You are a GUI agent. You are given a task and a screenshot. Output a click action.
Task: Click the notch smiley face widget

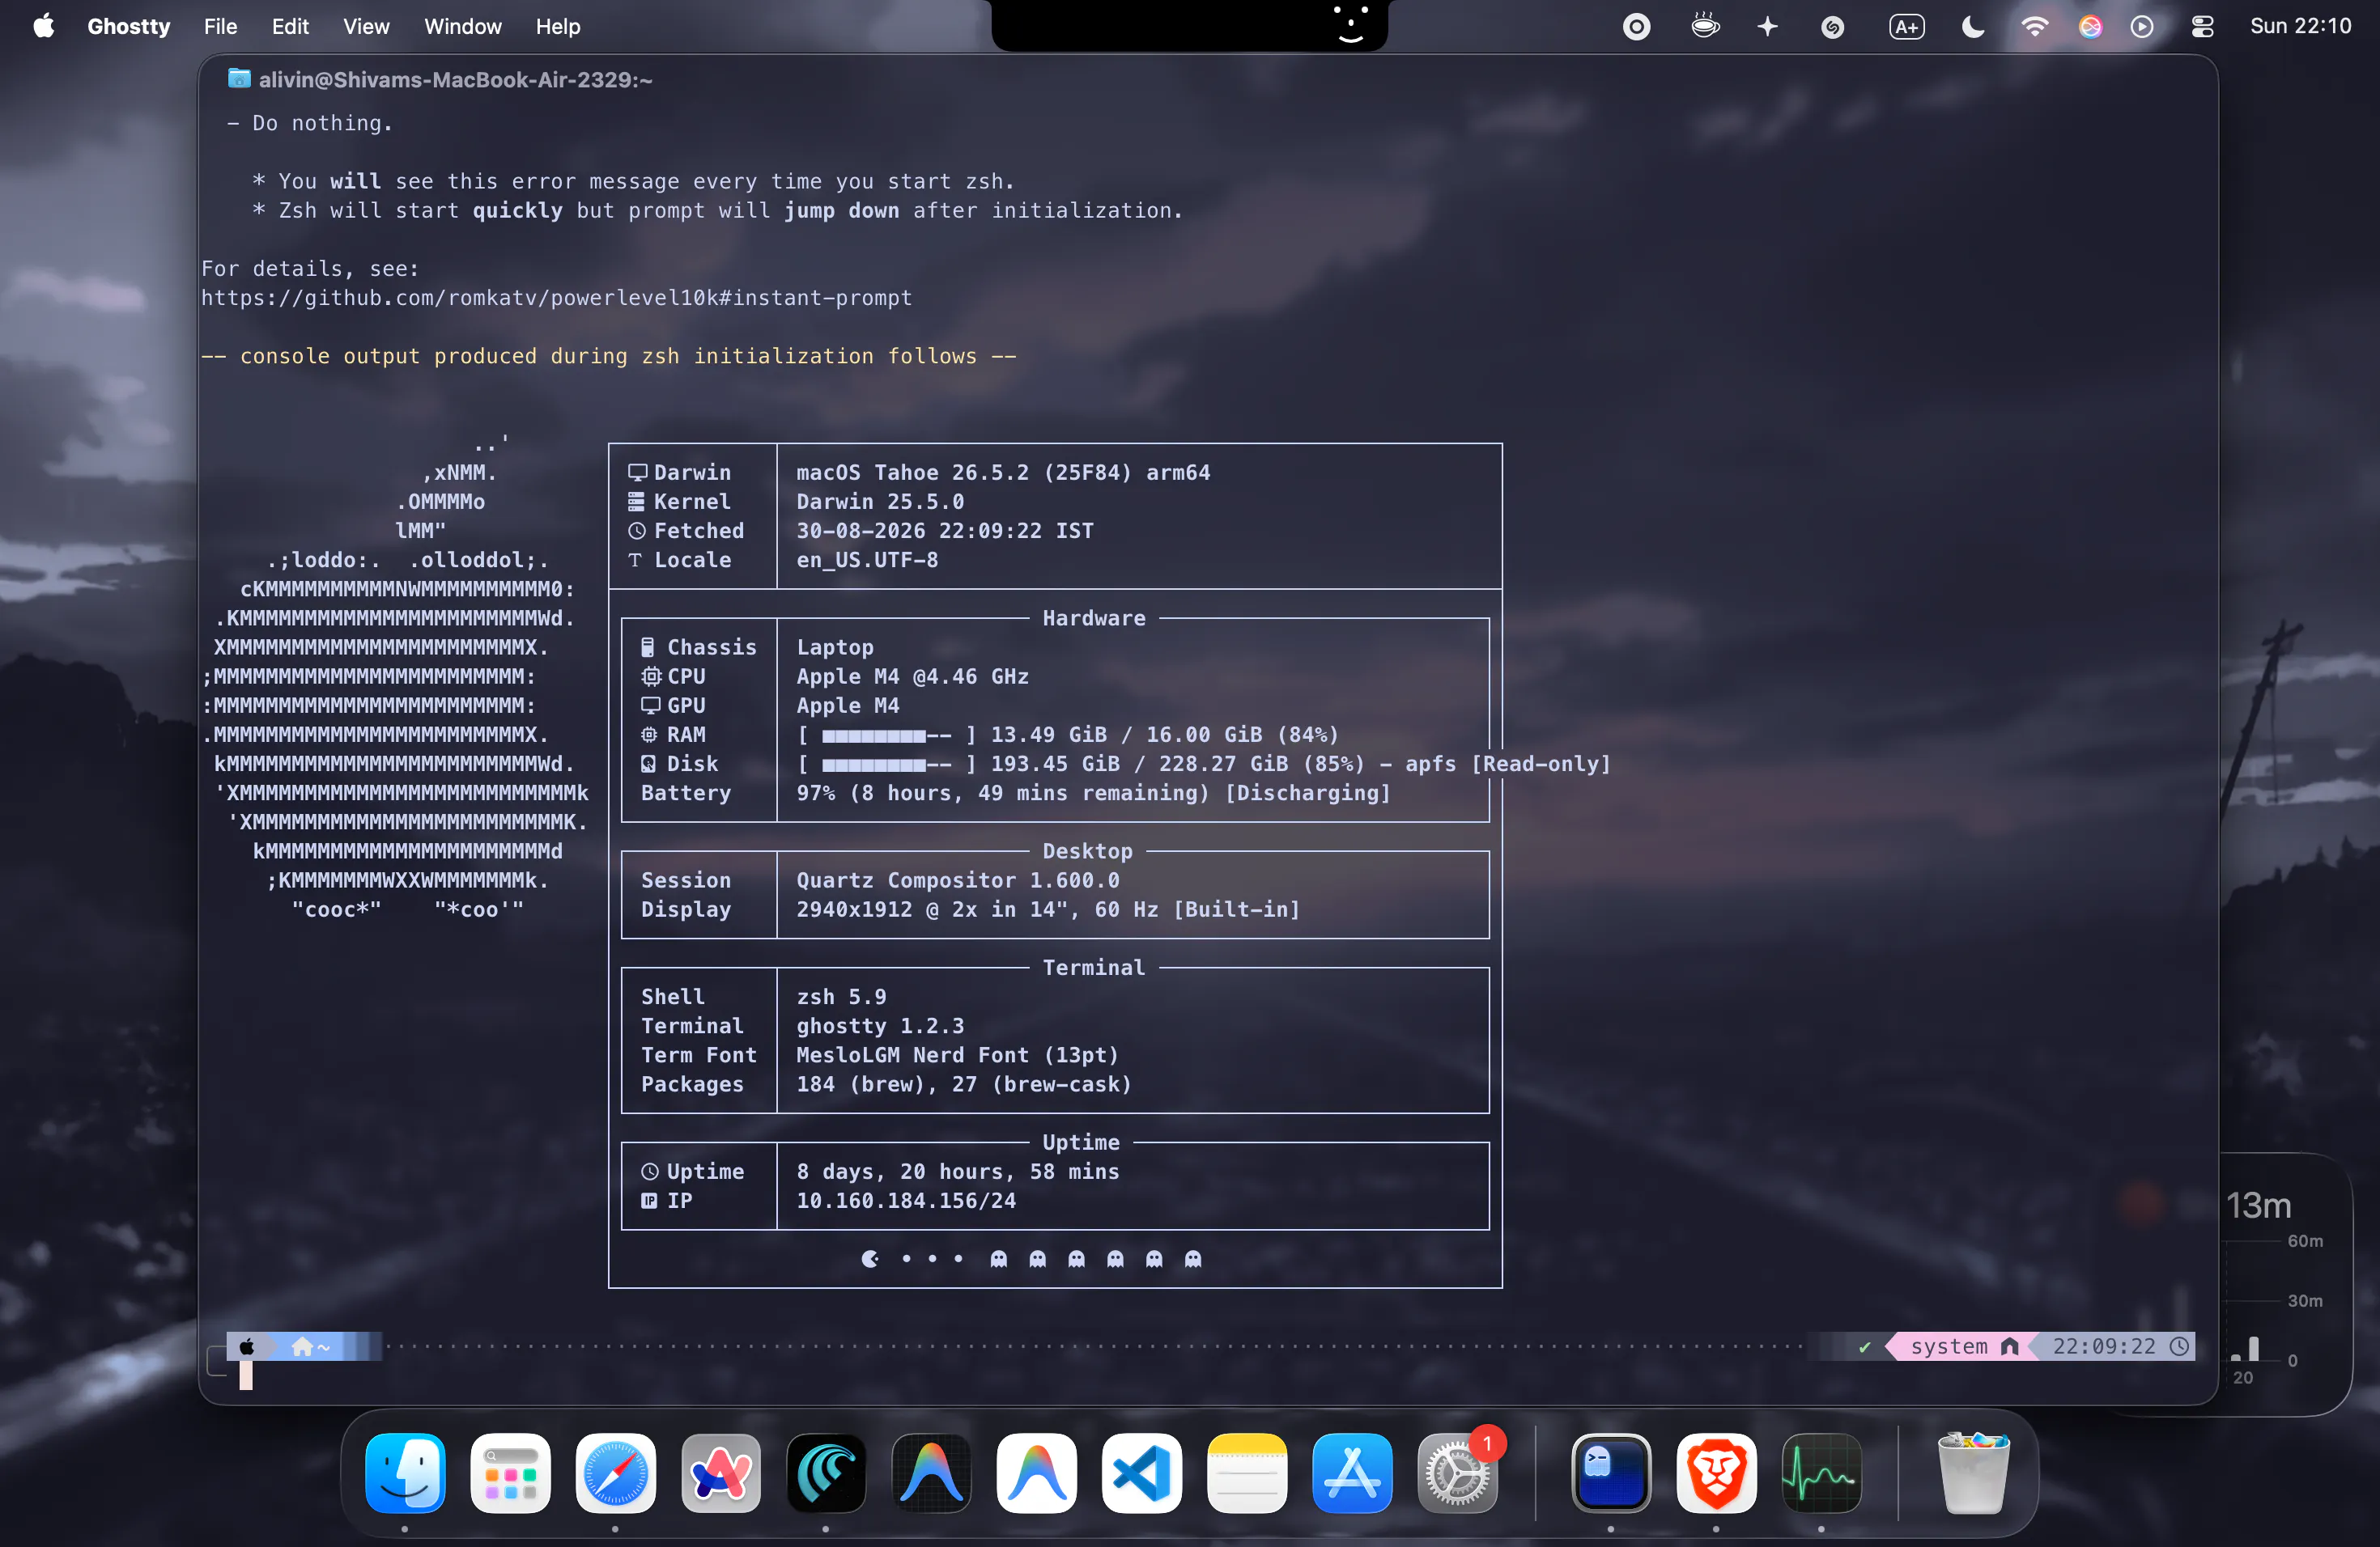click(1350, 24)
